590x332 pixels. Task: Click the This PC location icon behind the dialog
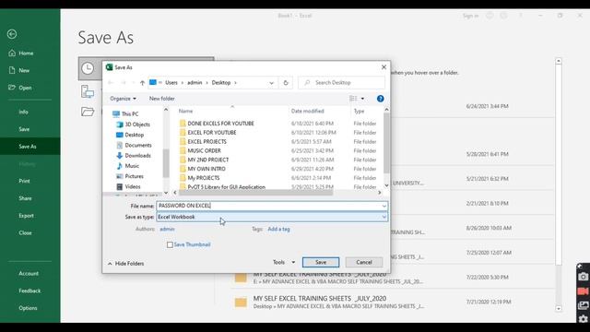(x=88, y=91)
